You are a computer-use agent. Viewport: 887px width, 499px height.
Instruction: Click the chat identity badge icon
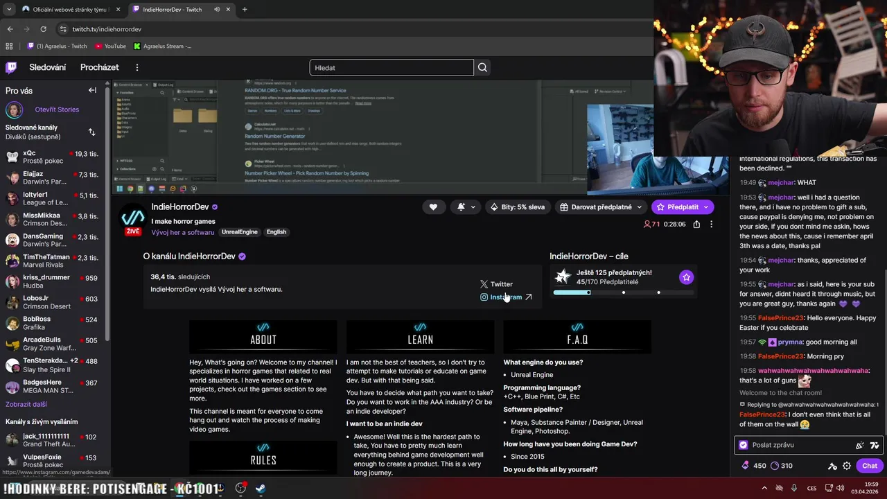point(744,445)
